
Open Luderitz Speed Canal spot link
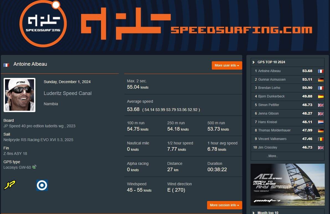pyautogui.click(x=68, y=93)
